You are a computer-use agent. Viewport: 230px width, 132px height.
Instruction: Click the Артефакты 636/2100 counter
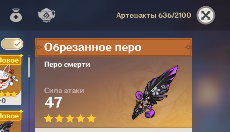coord(153,15)
